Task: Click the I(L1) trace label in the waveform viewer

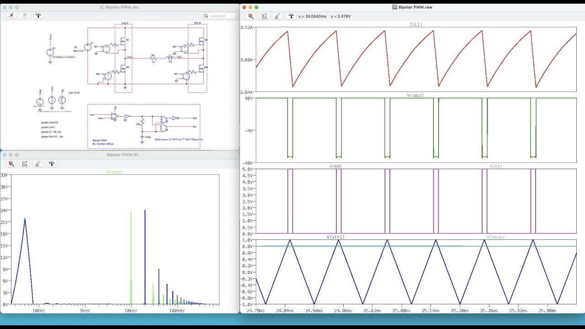Action: [416, 24]
